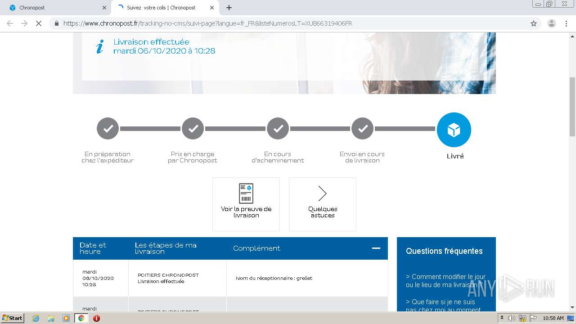
Task: Open Voir la preuve de livraison
Action: point(246,204)
